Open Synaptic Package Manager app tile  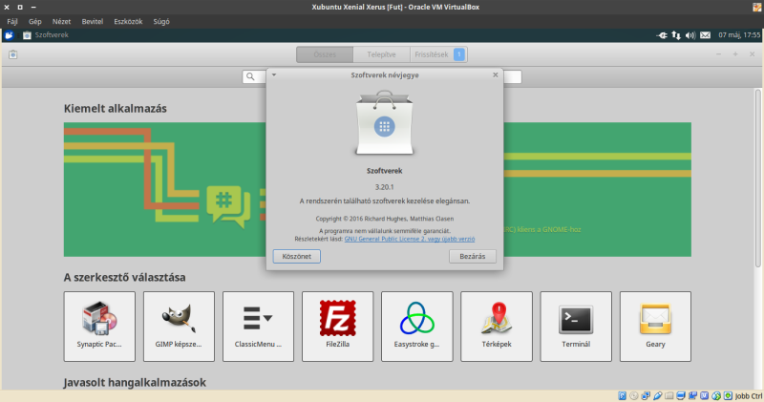coord(99,327)
